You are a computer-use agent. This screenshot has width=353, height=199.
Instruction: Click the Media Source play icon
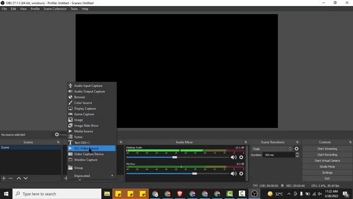70,131
